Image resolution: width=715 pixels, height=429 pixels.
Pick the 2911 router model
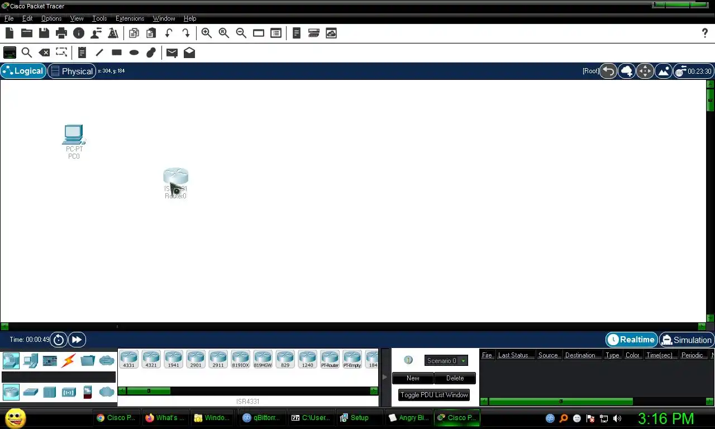coord(218,359)
